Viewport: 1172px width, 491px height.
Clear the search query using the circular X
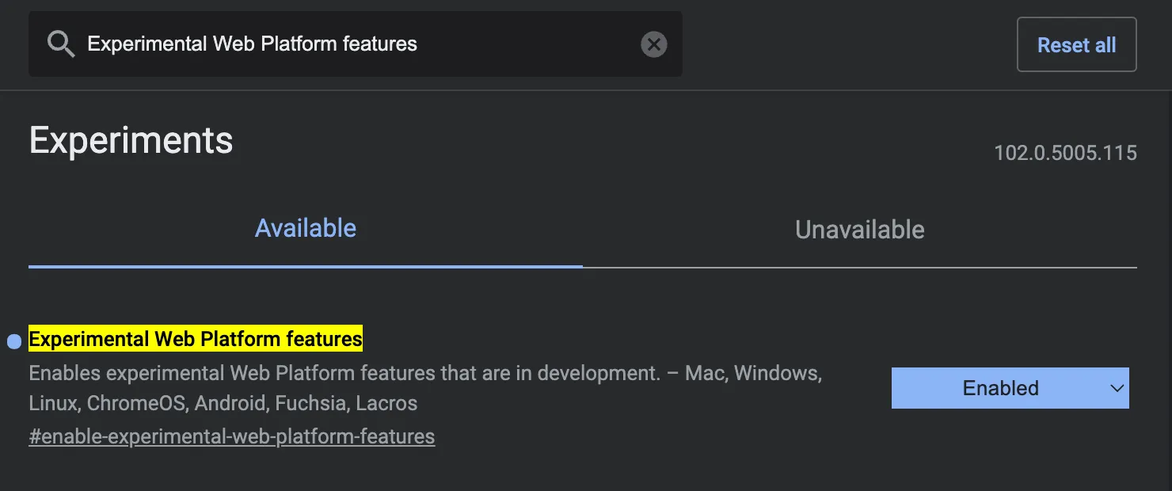point(653,44)
